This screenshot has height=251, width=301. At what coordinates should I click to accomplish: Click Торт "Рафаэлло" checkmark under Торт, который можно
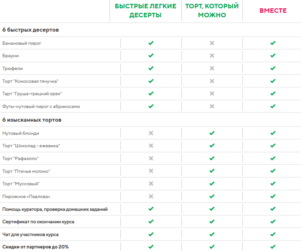click(x=212, y=158)
